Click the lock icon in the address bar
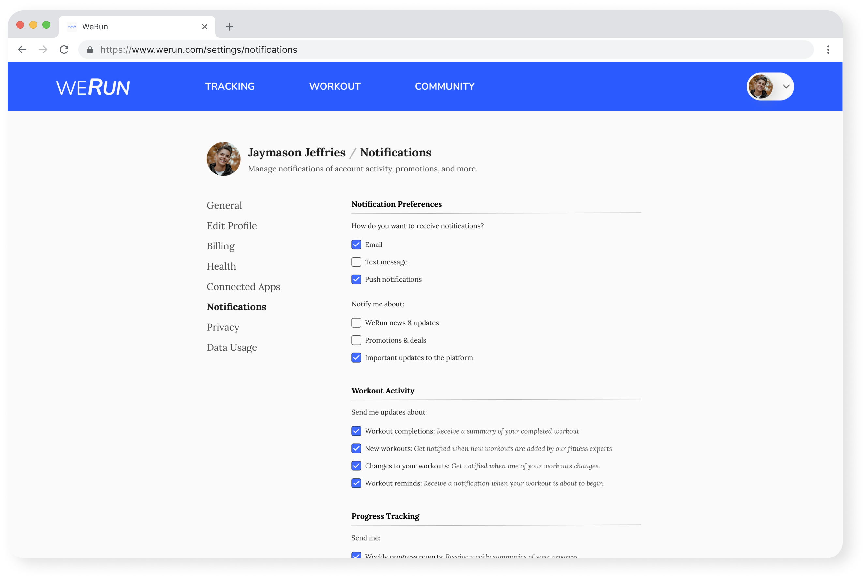Image resolution: width=866 pixels, height=579 pixels. click(x=89, y=50)
